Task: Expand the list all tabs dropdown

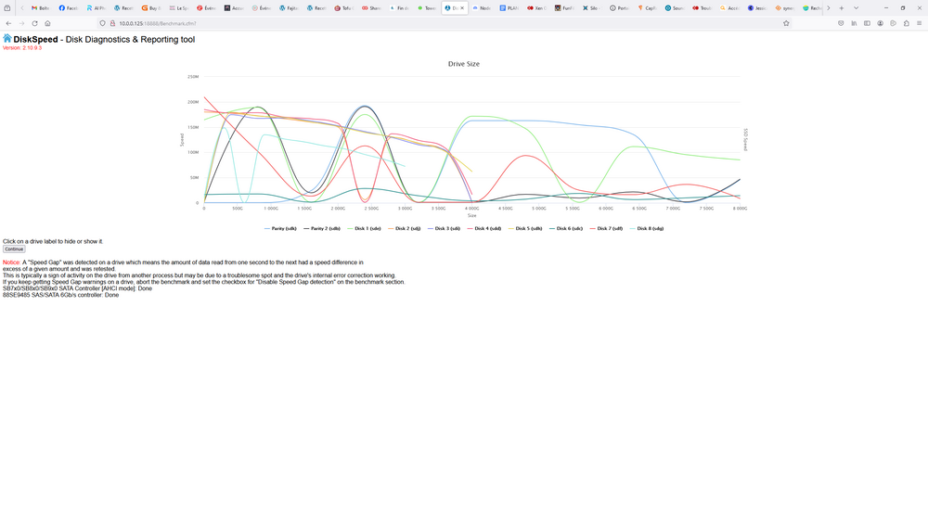Action: 856,8
